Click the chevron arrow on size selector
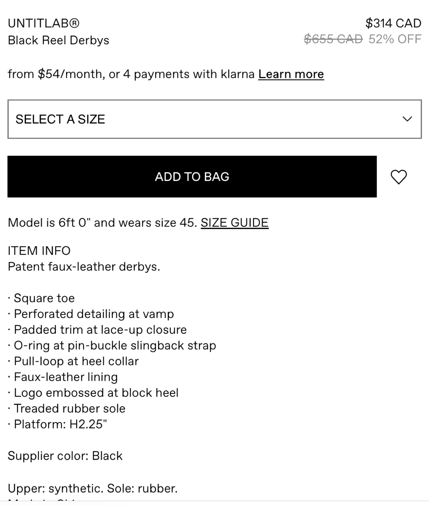The image size is (429, 506). click(407, 119)
